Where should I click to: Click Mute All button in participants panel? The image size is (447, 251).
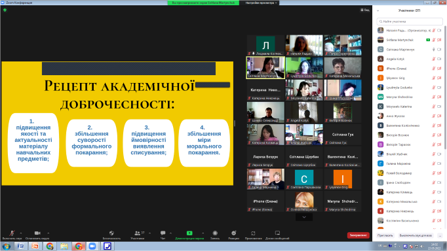[x=416, y=235]
